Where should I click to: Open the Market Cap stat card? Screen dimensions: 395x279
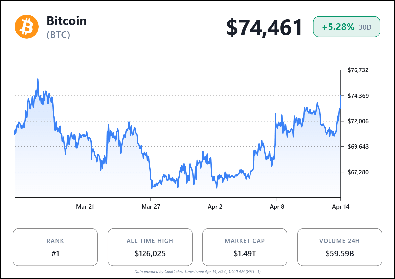pyautogui.click(x=245, y=247)
